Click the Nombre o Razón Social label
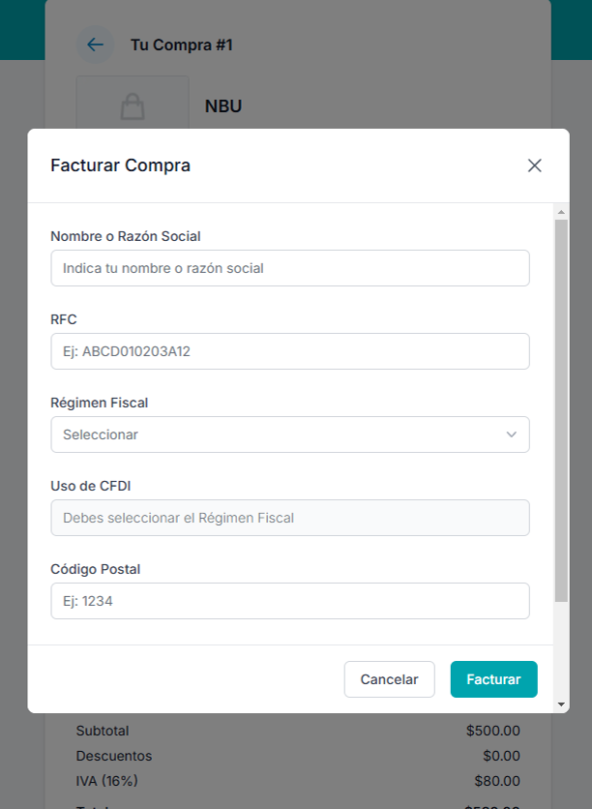 [126, 236]
